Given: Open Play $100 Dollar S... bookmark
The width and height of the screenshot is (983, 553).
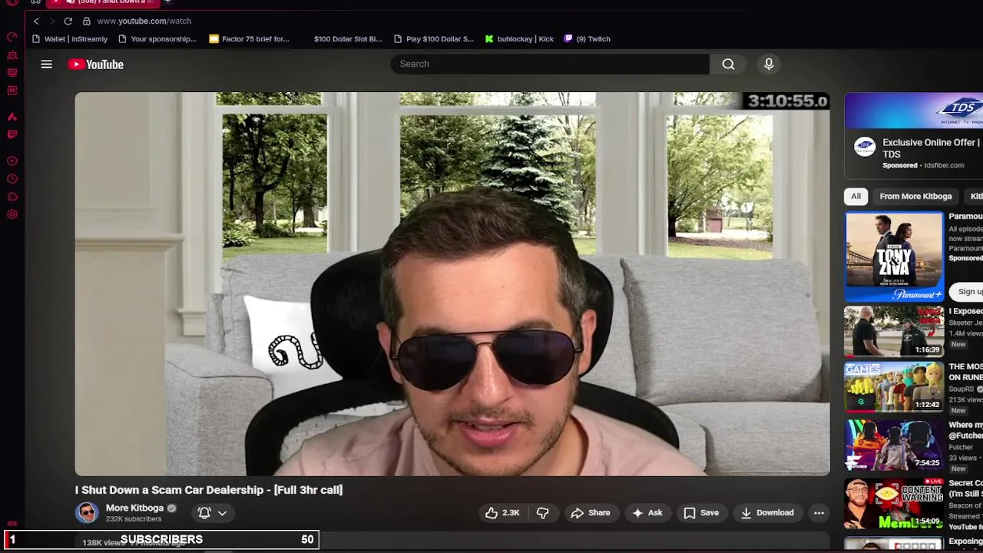Looking at the screenshot, I should [434, 38].
